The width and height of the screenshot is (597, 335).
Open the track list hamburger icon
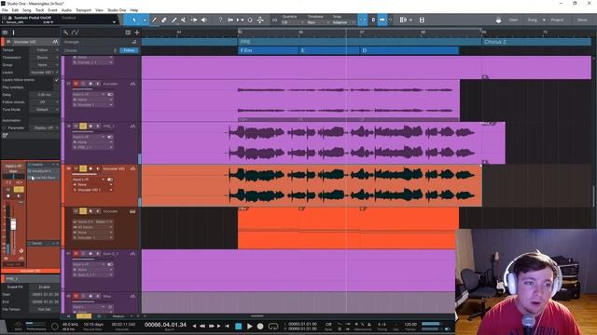(x=5, y=33)
